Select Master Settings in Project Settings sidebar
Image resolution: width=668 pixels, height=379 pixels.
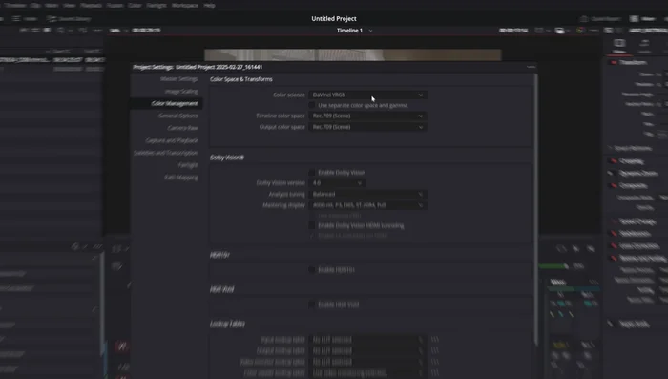[x=179, y=79]
